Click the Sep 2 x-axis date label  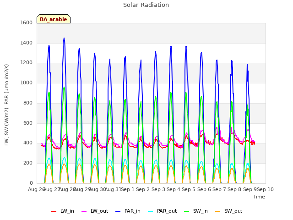[143, 189]
